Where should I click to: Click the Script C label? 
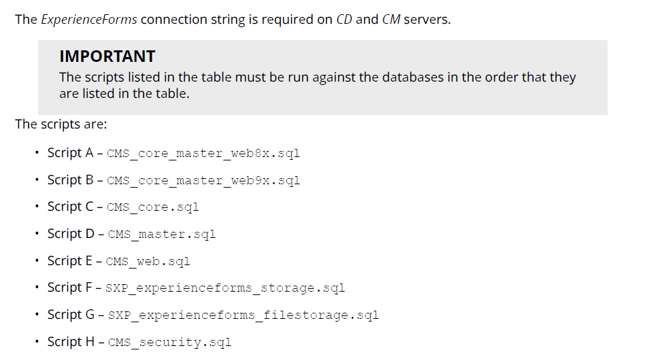[70, 207]
